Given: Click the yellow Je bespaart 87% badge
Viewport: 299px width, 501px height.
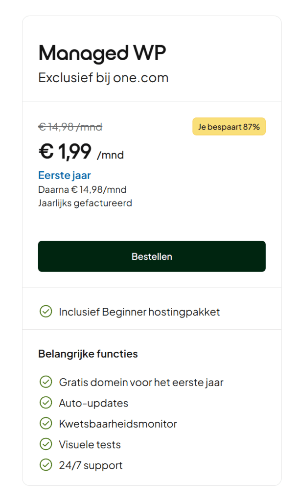Looking at the screenshot, I should [229, 126].
